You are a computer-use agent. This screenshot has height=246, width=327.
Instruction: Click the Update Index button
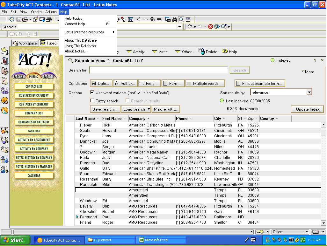(307, 109)
